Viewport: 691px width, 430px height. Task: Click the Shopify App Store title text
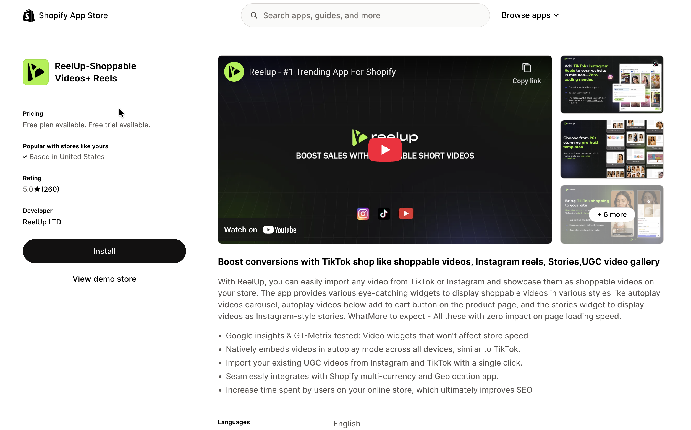coord(73,15)
